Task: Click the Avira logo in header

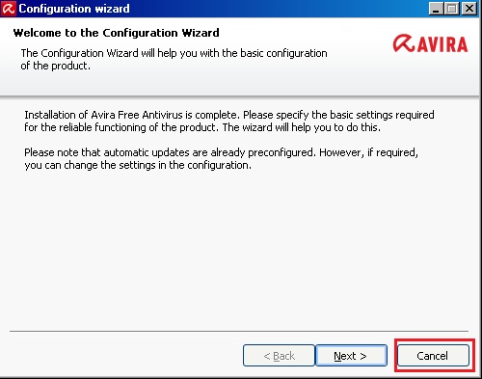Action: (430, 43)
